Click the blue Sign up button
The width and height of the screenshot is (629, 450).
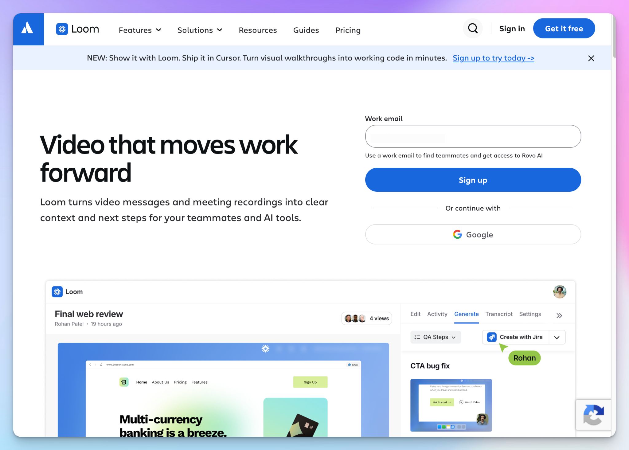pos(473,180)
